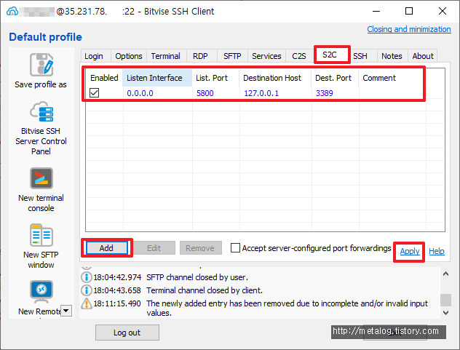
Task: Open the C2S tab
Action: [x=299, y=56]
